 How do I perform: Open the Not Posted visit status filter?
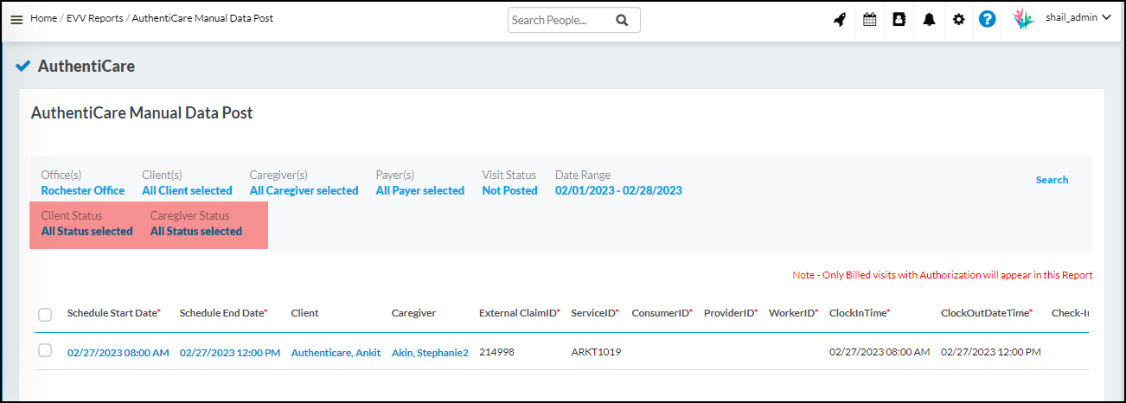[x=509, y=190]
